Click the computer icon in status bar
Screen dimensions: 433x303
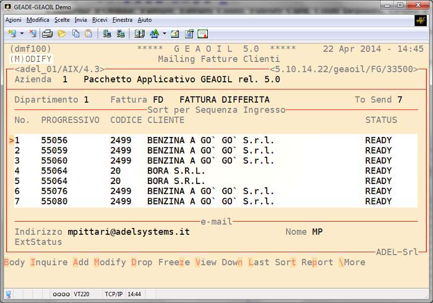tap(9, 294)
